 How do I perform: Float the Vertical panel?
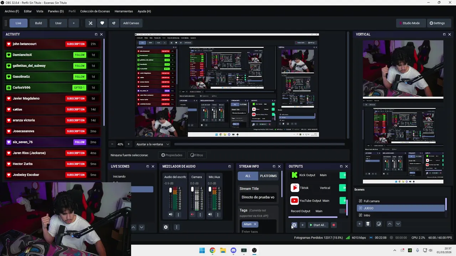tap(444, 34)
